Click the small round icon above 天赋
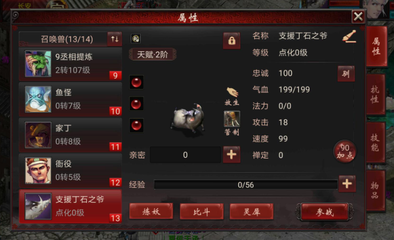The width and height of the screenshot is (394, 240). (136, 39)
